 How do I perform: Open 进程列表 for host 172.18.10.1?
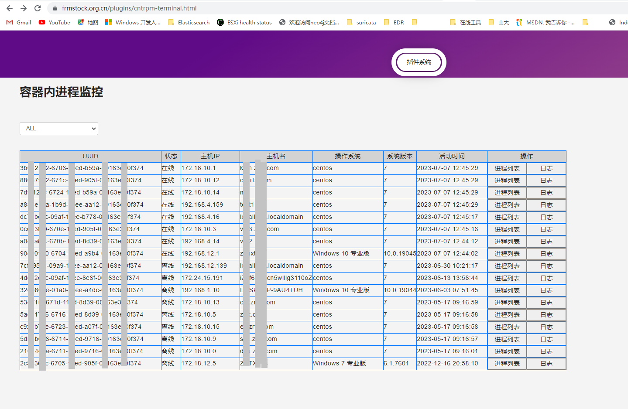coord(507,168)
